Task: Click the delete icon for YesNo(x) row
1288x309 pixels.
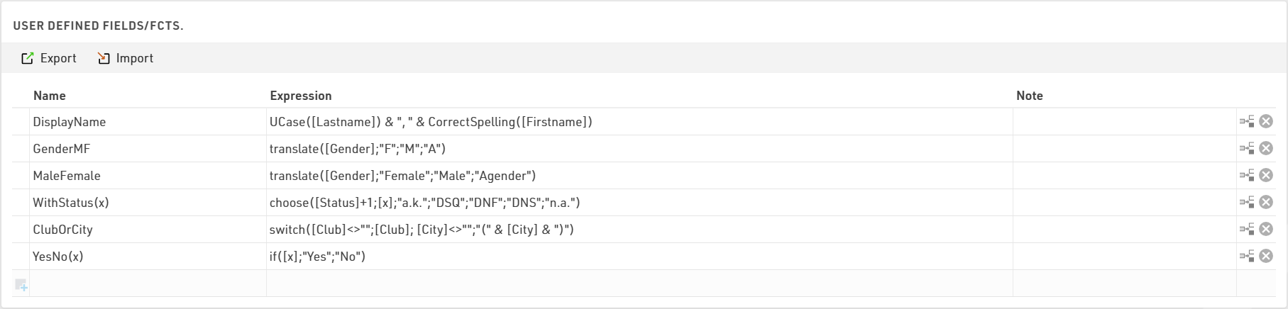Action: 1265,257
